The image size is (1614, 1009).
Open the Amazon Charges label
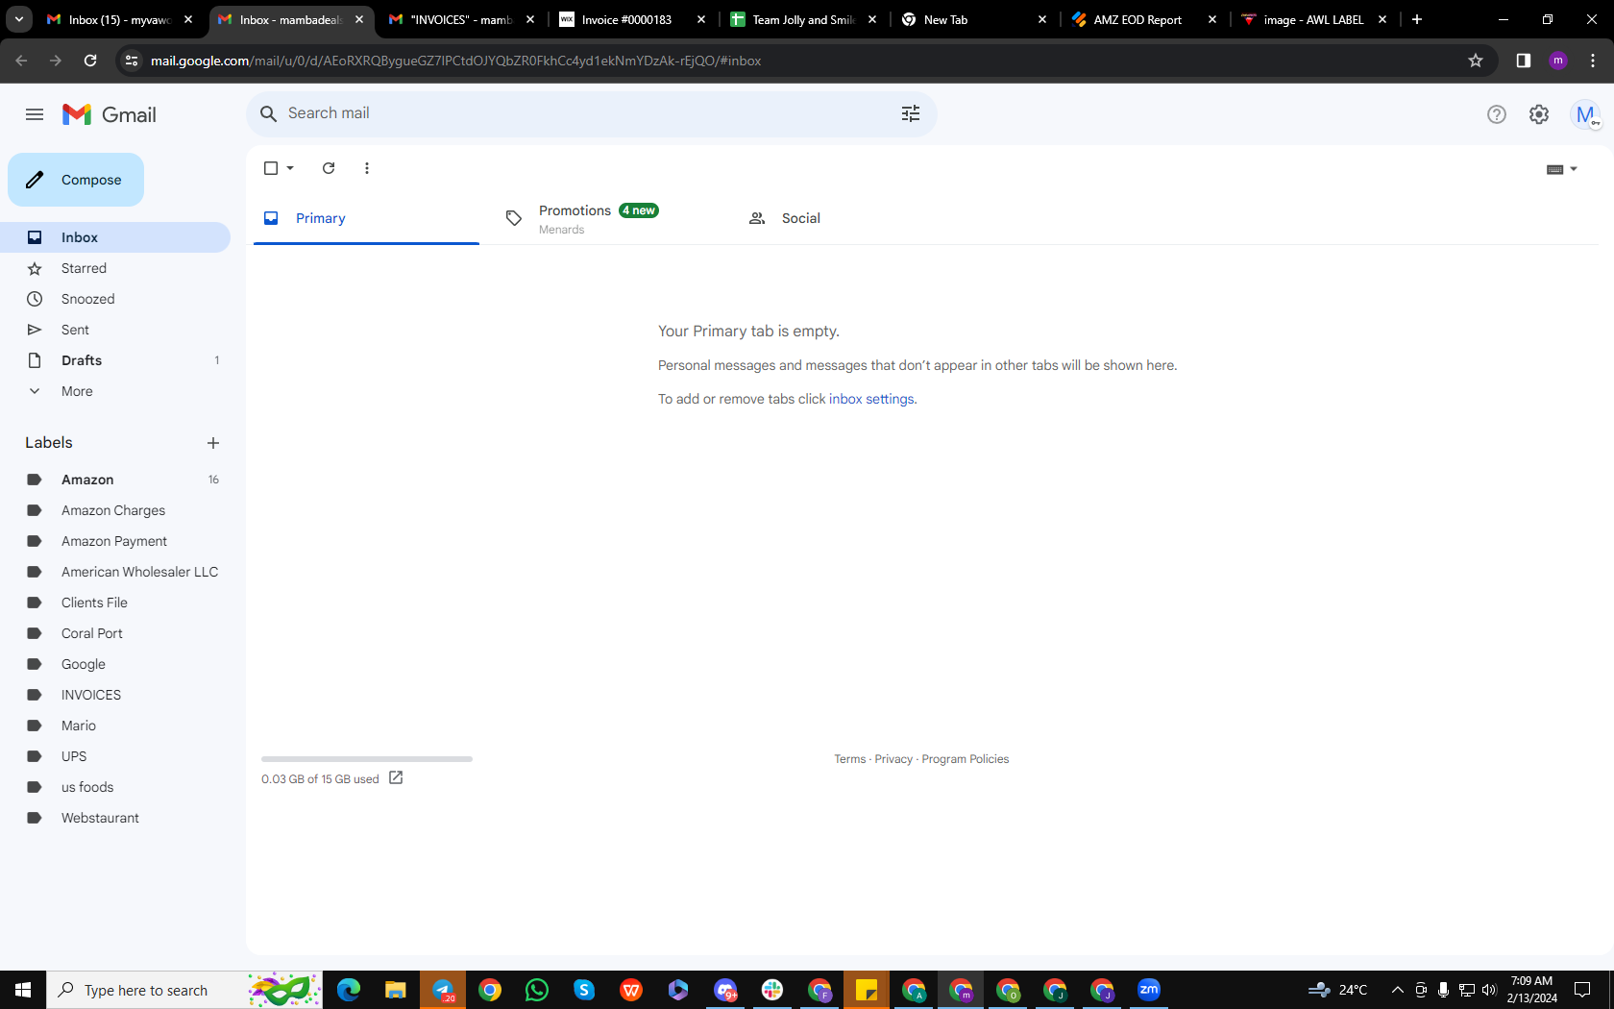pyautogui.click(x=115, y=510)
